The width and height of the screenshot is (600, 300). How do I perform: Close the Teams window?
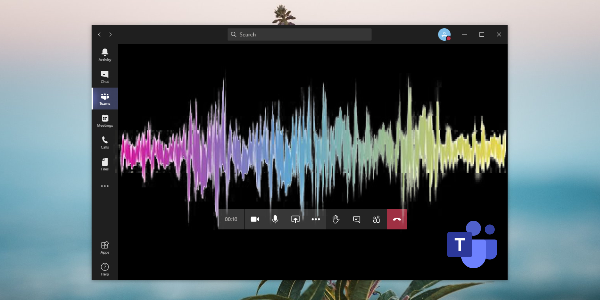pos(499,34)
